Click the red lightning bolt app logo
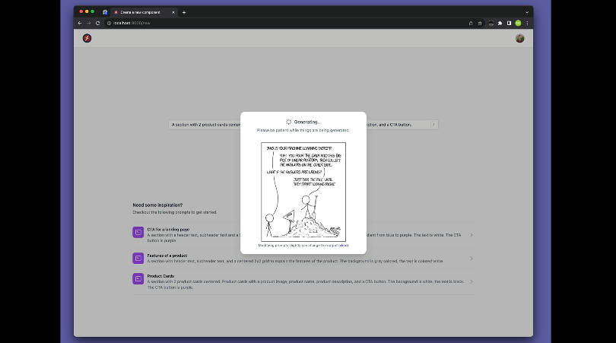This screenshot has width=616, height=343. (87, 38)
